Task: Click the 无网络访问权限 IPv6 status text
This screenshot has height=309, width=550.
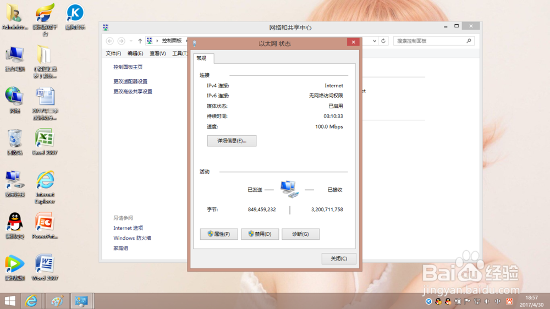Action: pyautogui.click(x=326, y=96)
